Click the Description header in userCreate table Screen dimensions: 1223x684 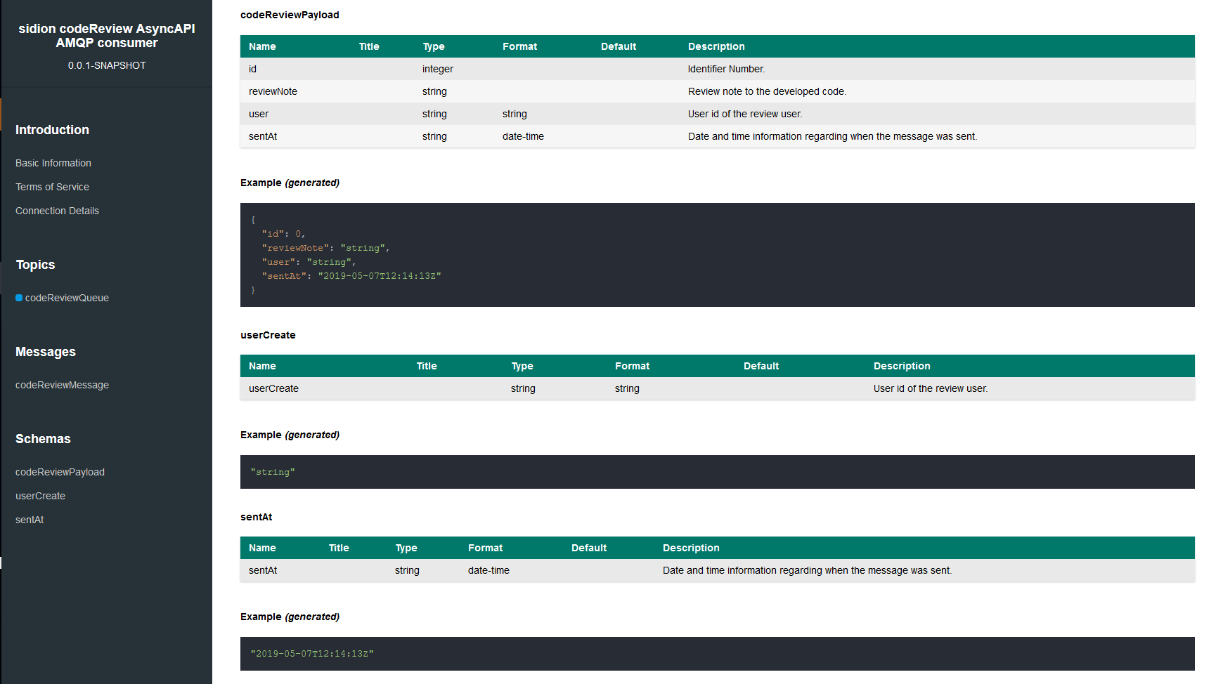[x=902, y=366]
